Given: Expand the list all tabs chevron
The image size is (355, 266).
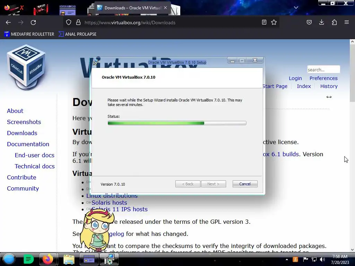Looking at the screenshot, I should tap(296, 8).
